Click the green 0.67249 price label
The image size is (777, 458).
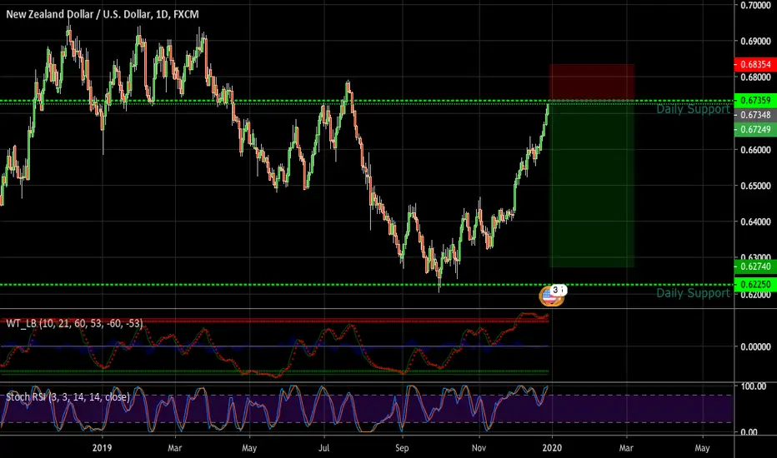[755, 130]
